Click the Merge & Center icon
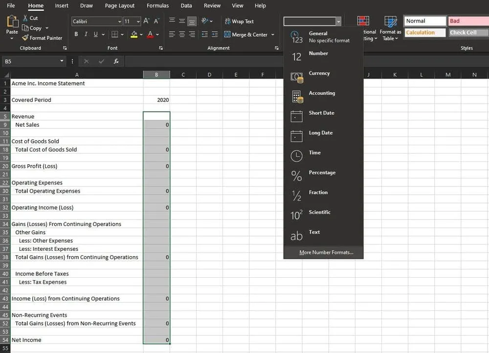This screenshot has width=489, height=353. point(227,34)
